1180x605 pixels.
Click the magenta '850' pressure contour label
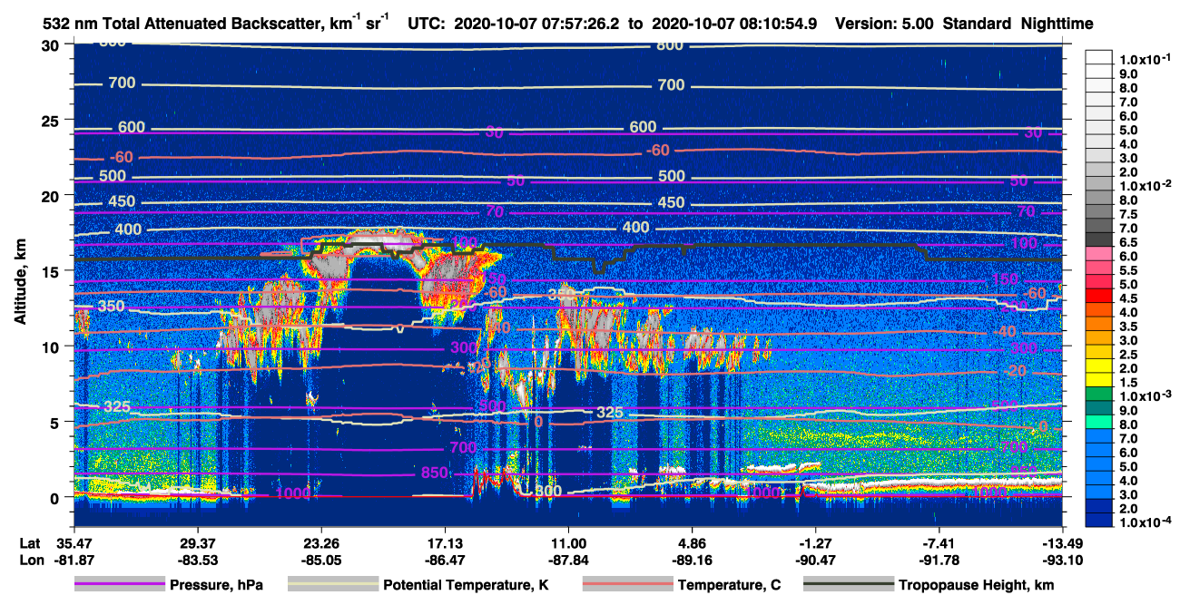[x=435, y=473]
